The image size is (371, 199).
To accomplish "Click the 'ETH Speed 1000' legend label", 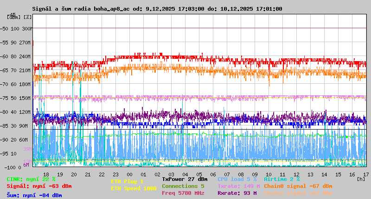I will [x=134, y=188].
